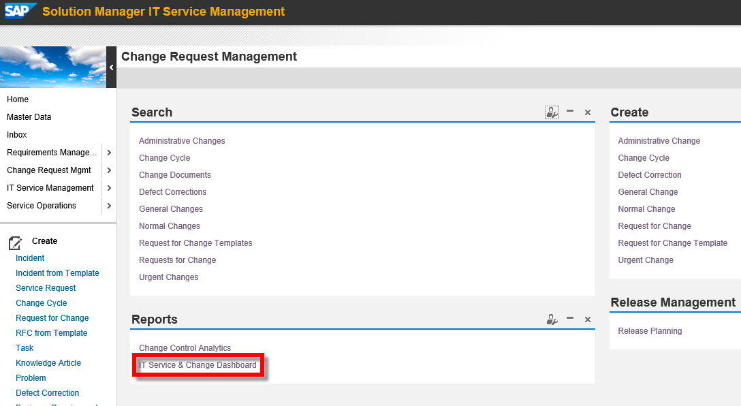The image size is (741, 406).
Task: Click the SAP logo
Action: (x=20, y=10)
